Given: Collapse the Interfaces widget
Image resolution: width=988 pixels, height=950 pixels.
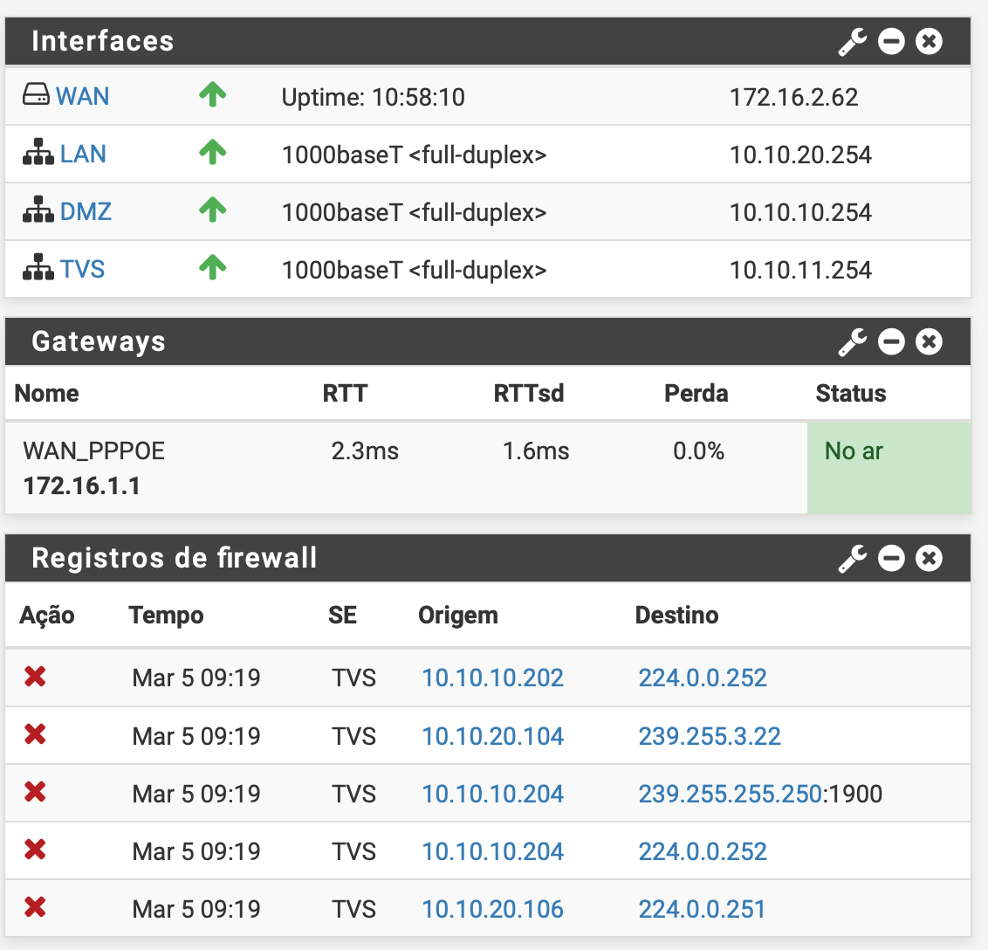Looking at the screenshot, I should tap(891, 41).
